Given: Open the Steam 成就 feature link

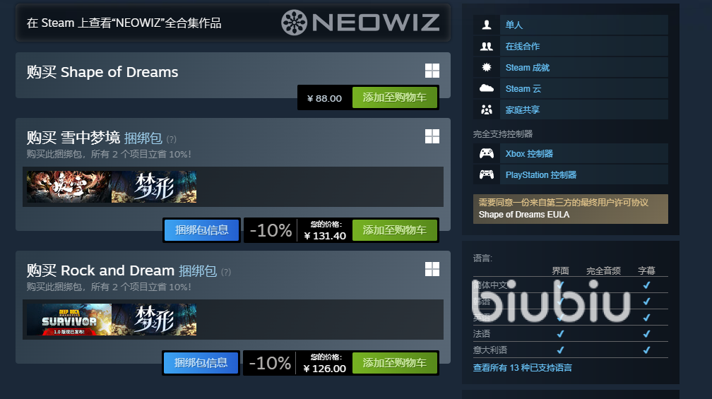Looking at the screenshot, I should [528, 68].
